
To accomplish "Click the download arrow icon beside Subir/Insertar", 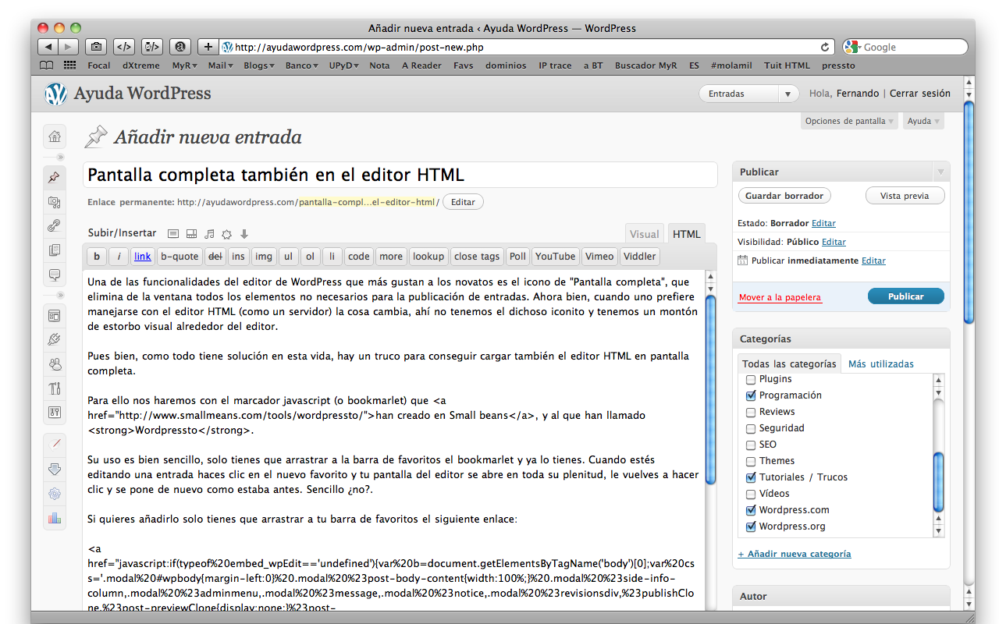I will (x=244, y=233).
